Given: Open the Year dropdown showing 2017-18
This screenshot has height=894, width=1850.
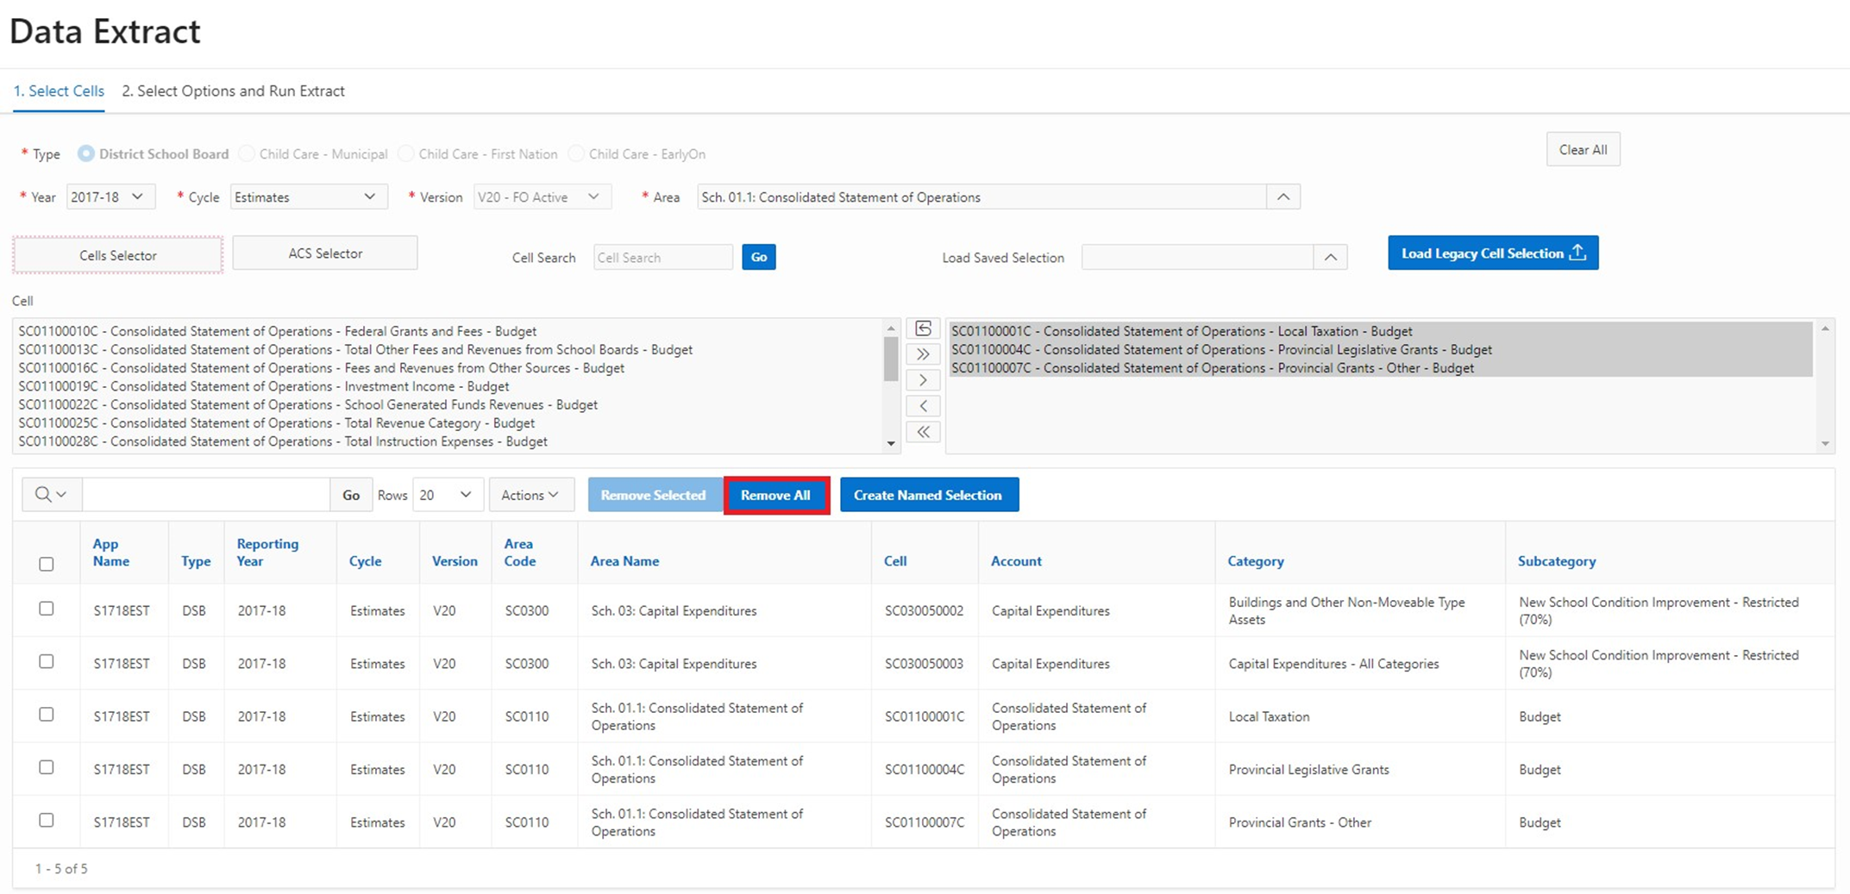Looking at the screenshot, I should 110,197.
